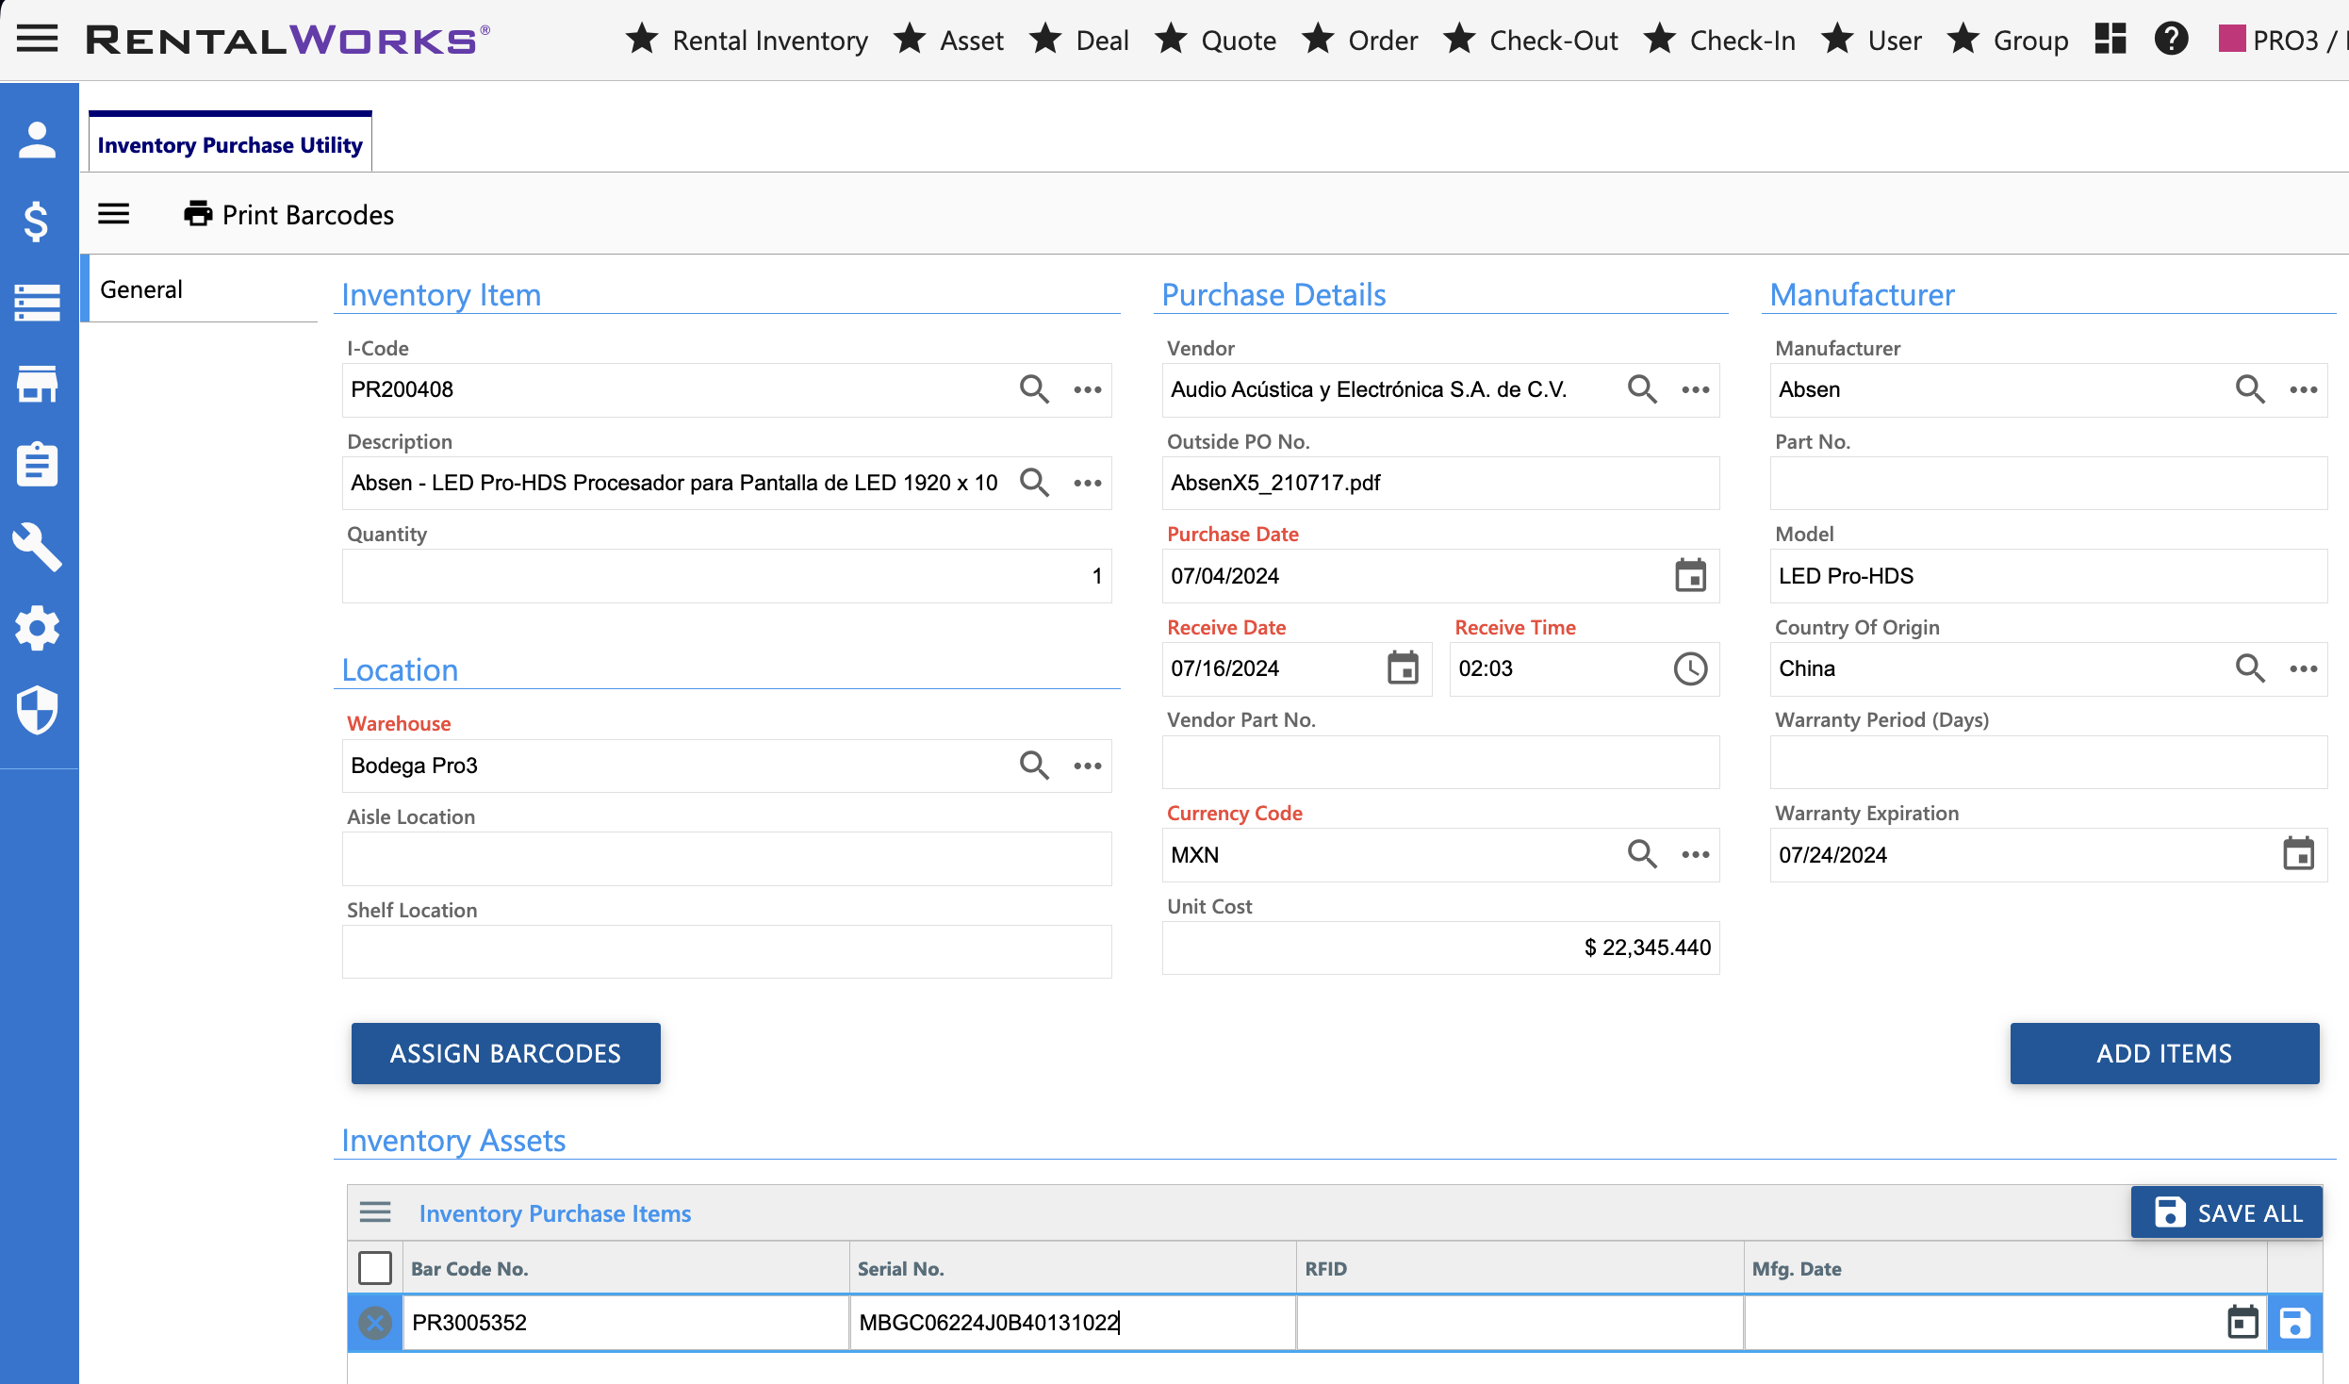The width and height of the screenshot is (2349, 1384).
Task: Open Rental Inventory favorite
Action: (747, 41)
